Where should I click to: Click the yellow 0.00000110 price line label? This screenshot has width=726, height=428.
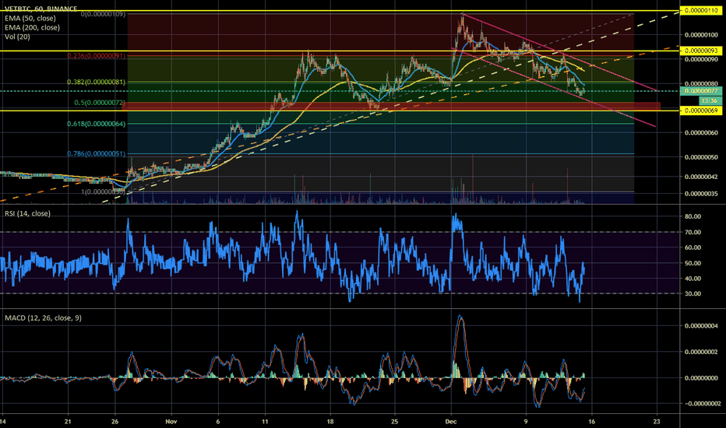[x=701, y=10]
